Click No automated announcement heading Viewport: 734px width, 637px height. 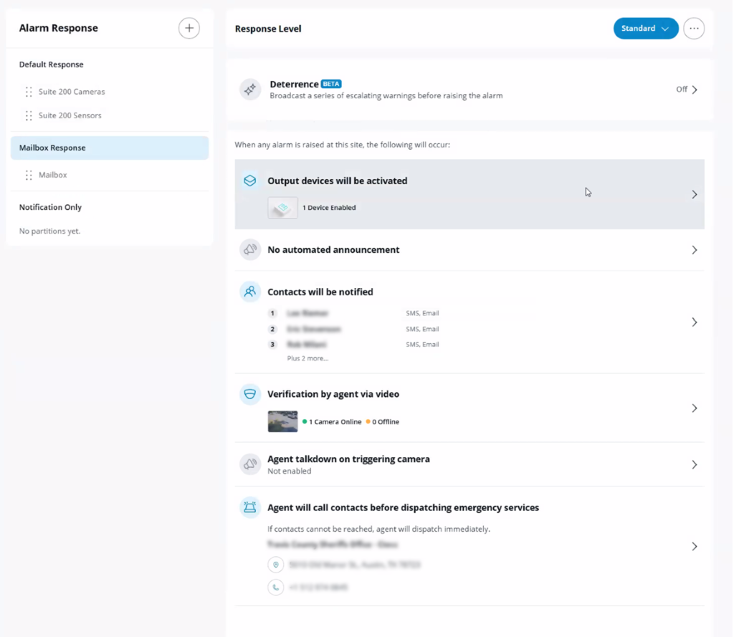(x=333, y=250)
